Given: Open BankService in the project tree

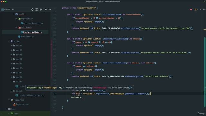Looking at the screenshot, I should click(x=27, y=36).
